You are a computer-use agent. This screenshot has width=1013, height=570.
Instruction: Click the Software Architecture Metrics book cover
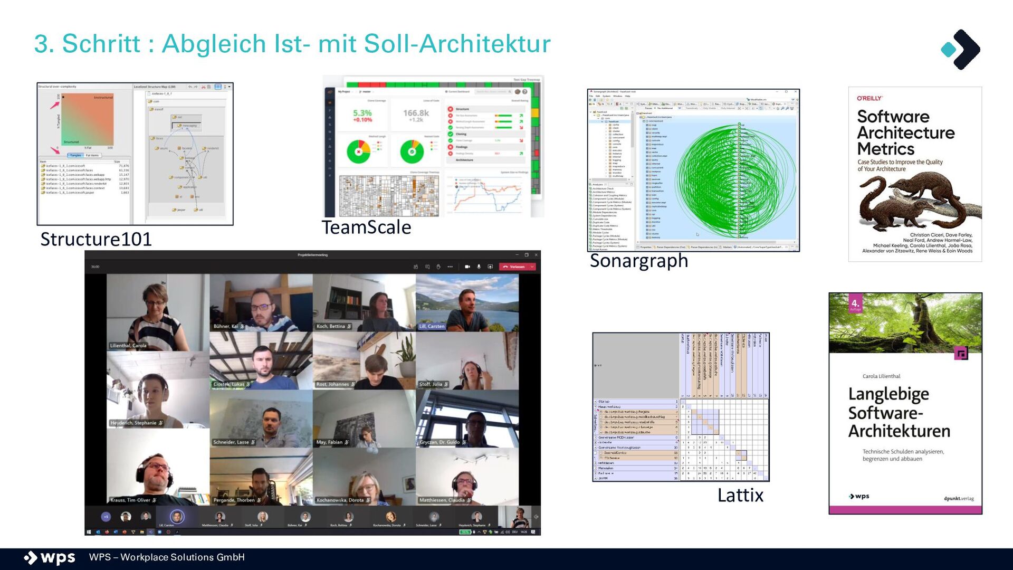915,174
